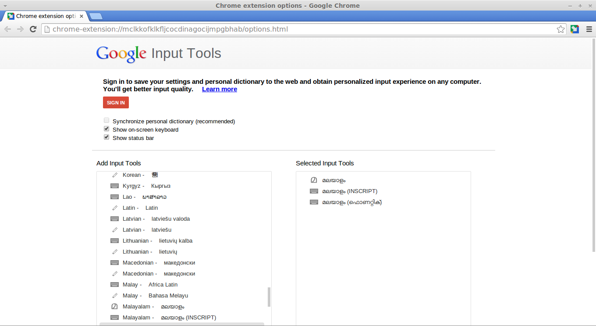596x326 pixels.
Task: Bookmark this page with the star icon
Action: click(x=561, y=29)
